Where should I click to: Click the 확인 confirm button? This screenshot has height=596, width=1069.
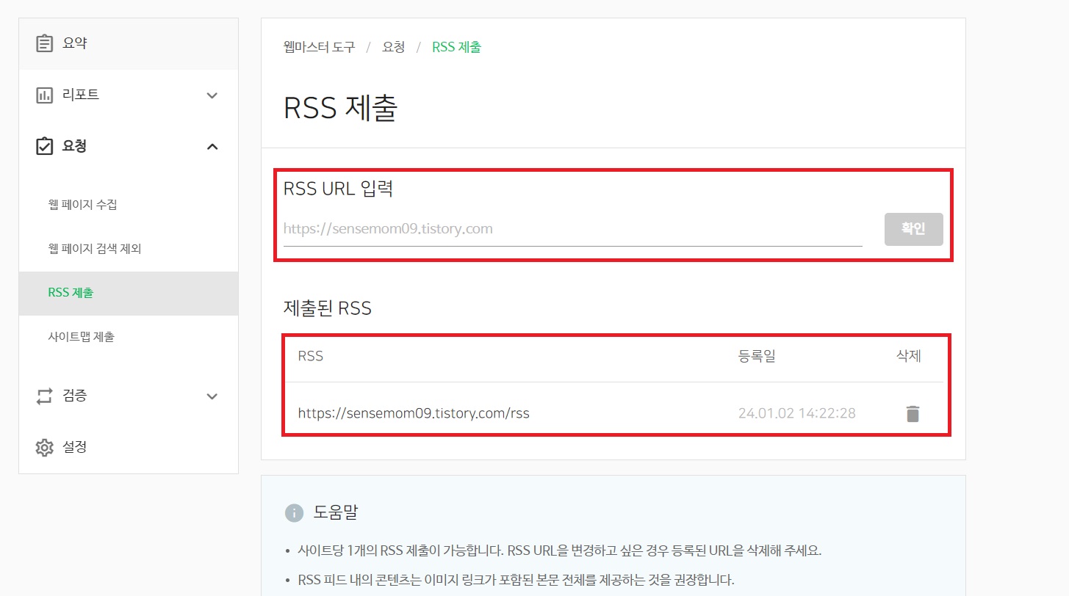(913, 229)
